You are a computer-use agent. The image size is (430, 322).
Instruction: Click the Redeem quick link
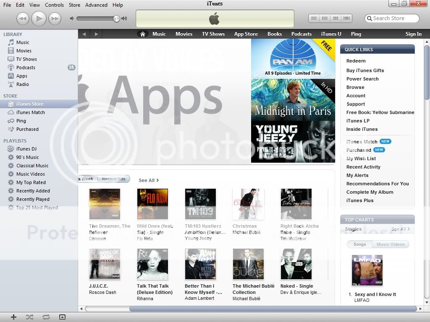click(356, 61)
